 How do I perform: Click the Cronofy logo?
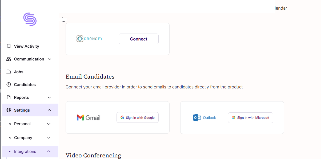pyautogui.click(x=89, y=39)
